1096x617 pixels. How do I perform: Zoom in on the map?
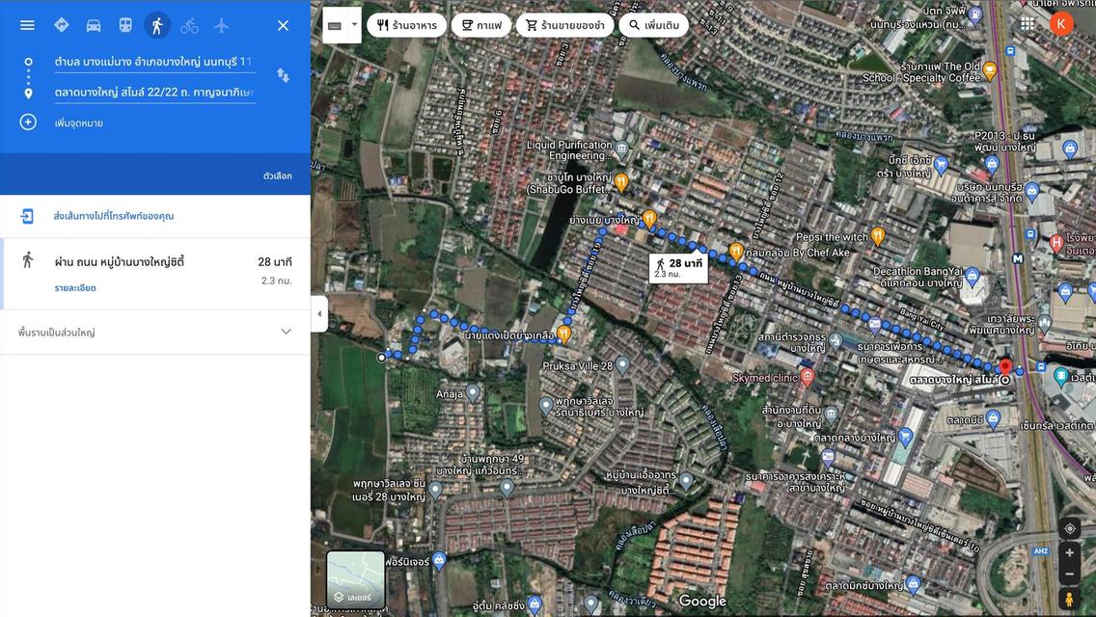pos(1069,553)
